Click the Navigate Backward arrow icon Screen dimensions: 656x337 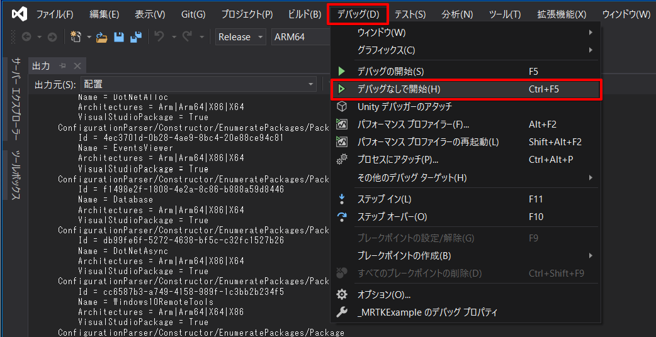26,37
